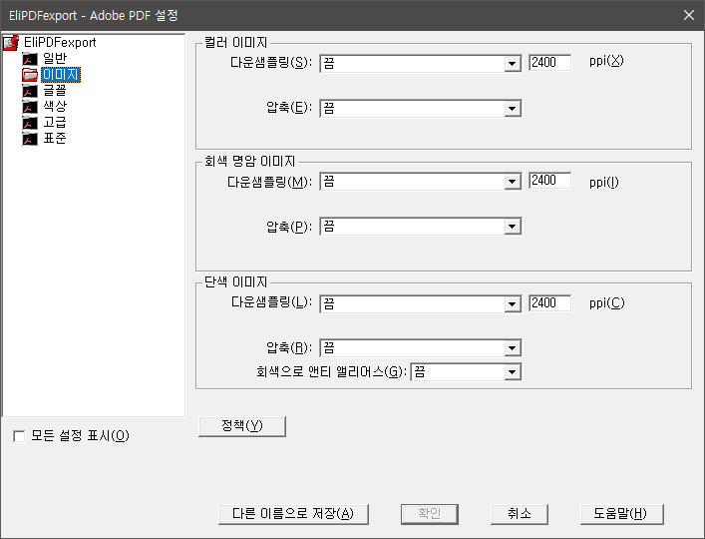The image size is (705, 539).
Task: Open the 고급 settings category
Action: (x=55, y=123)
